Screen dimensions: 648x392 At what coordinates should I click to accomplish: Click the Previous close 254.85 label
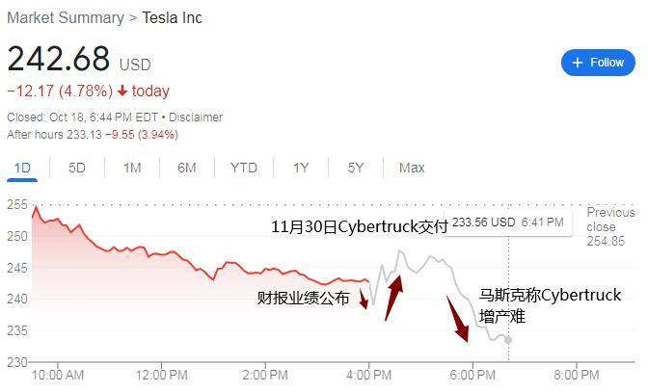click(x=610, y=226)
